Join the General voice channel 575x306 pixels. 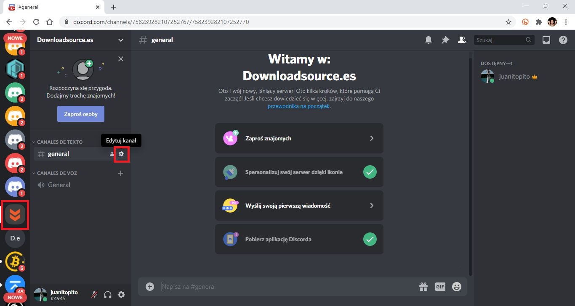pos(81,185)
